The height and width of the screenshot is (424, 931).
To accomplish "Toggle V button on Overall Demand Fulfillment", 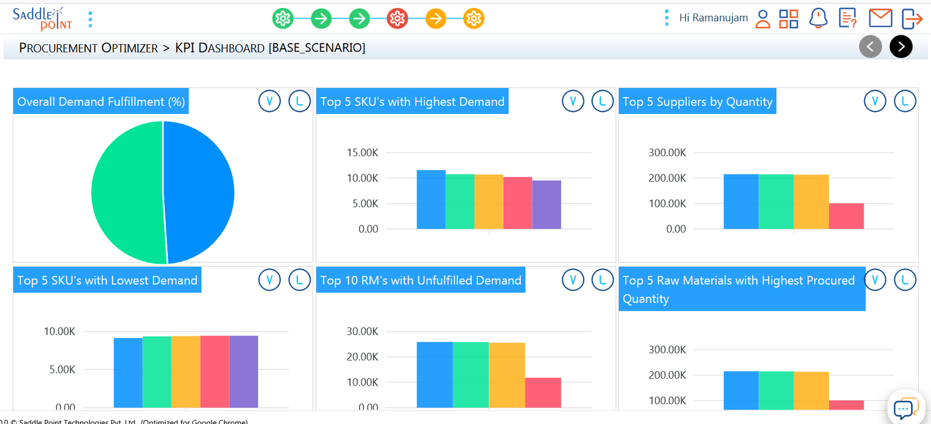I will coord(269,101).
